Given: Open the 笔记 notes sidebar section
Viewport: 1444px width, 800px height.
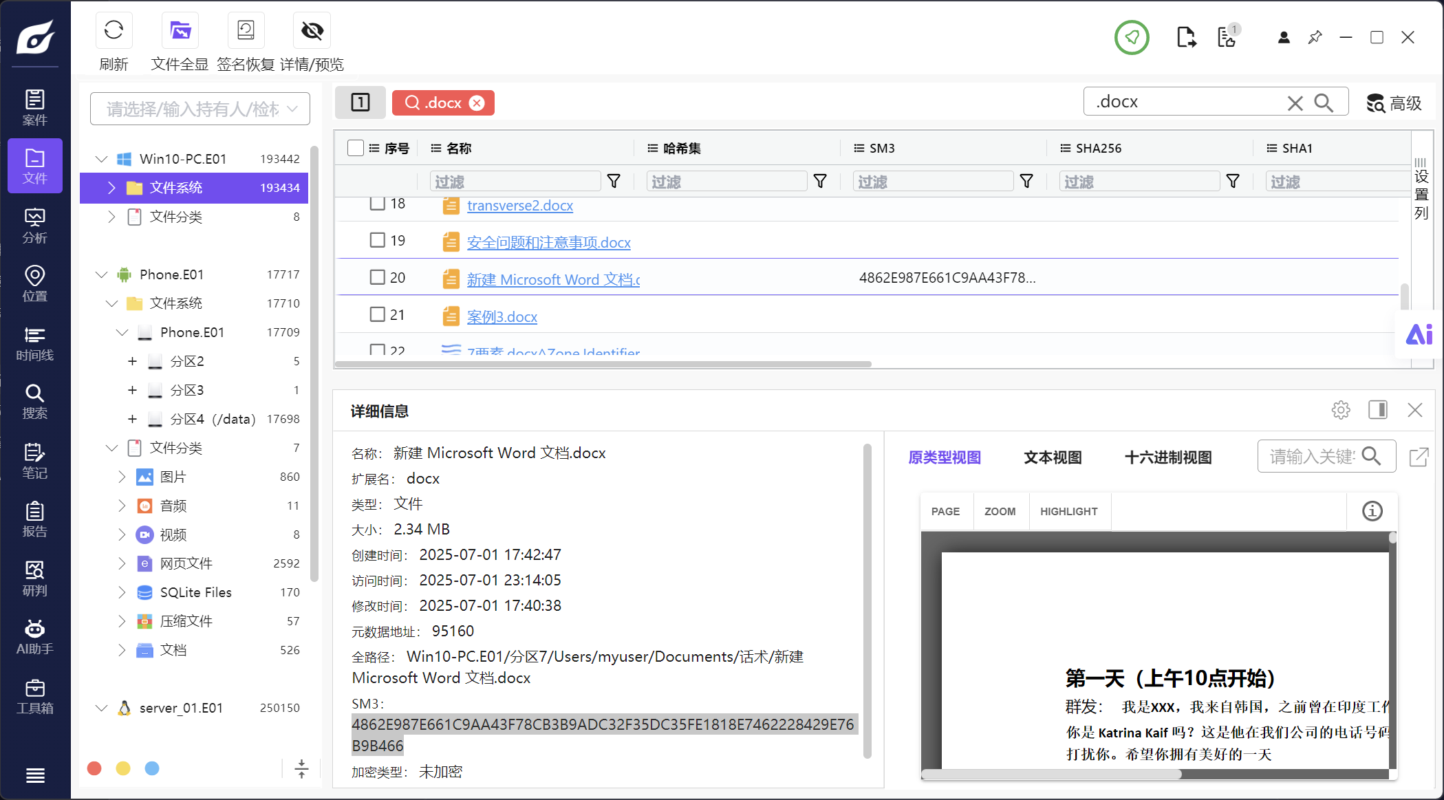Looking at the screenshot, I should click(x=35, y=461).
